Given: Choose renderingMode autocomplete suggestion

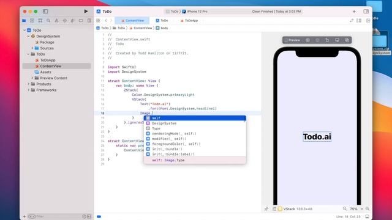Looking at the screenshot, I should [x=195, y=133].
